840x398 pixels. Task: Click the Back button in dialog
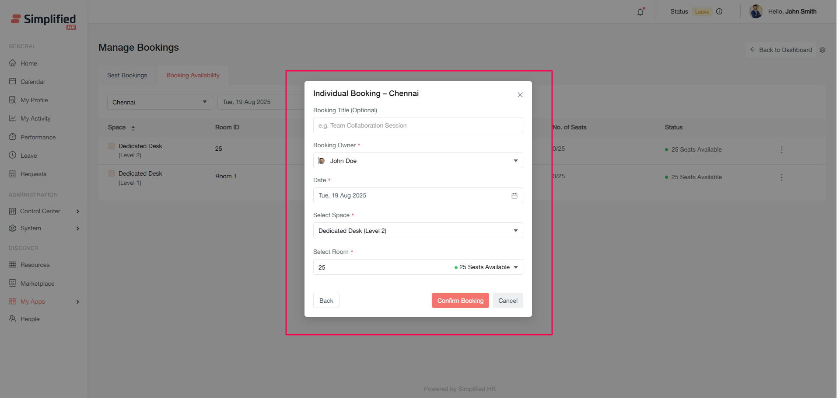[x=326, y=301]
